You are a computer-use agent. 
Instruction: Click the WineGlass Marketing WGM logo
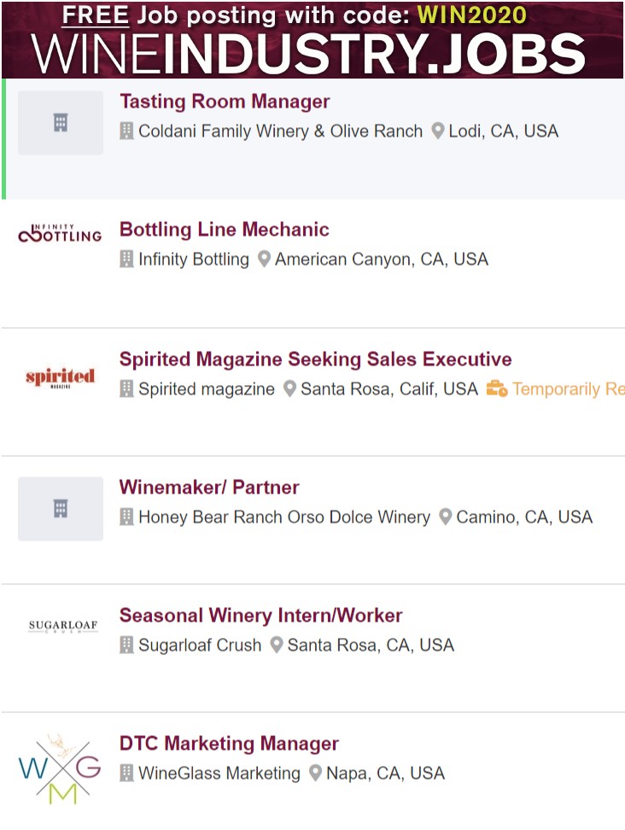[x=60, y=768]
